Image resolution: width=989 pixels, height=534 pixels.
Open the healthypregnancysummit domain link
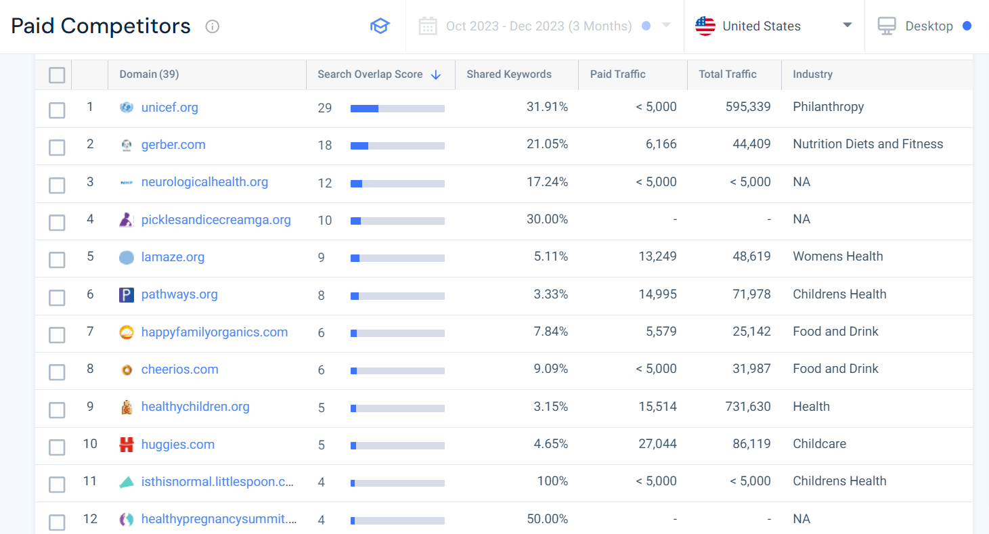219,520
